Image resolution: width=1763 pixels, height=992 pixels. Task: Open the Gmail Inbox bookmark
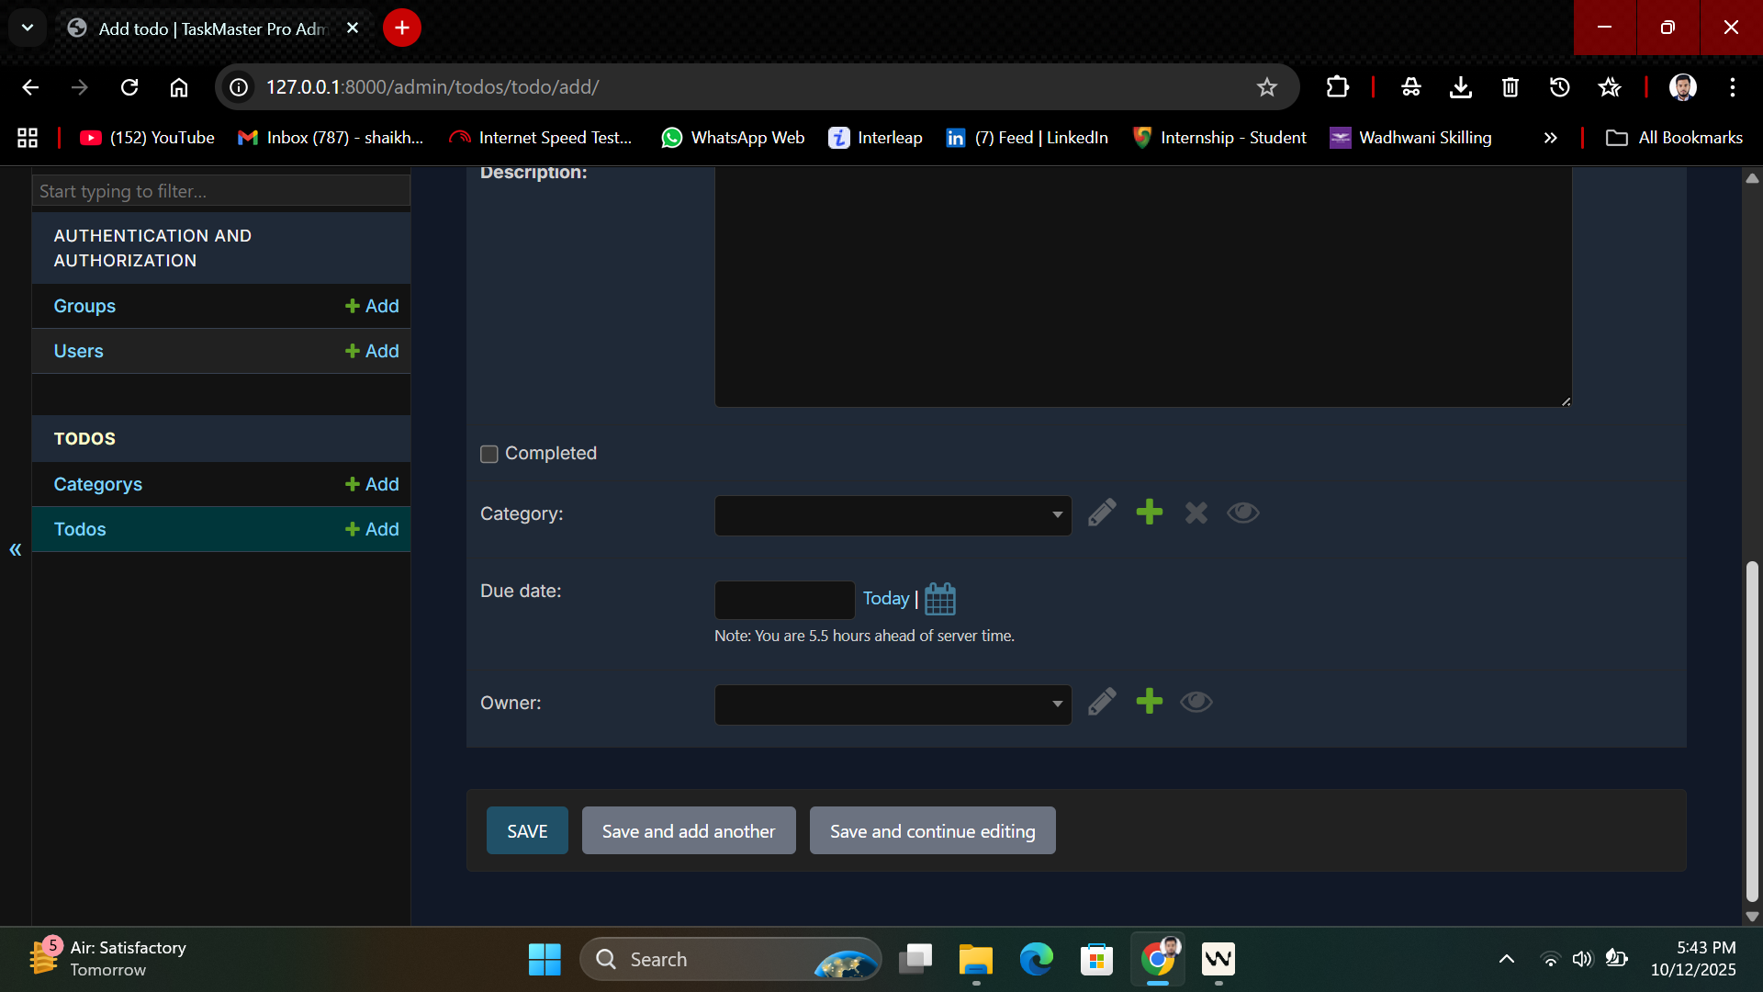pos(331,138)
